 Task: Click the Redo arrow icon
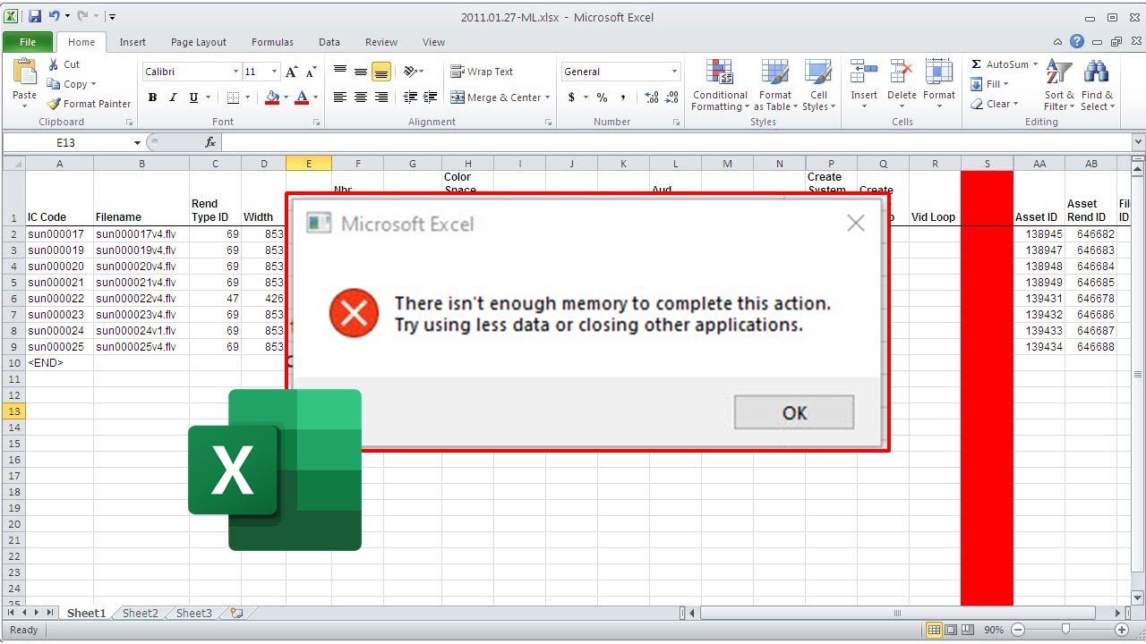coord(83,16)
